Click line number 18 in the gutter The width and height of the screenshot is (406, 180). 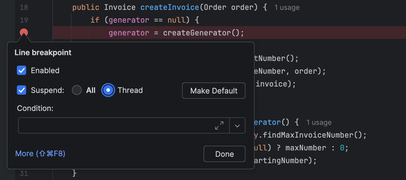(24, 7)
